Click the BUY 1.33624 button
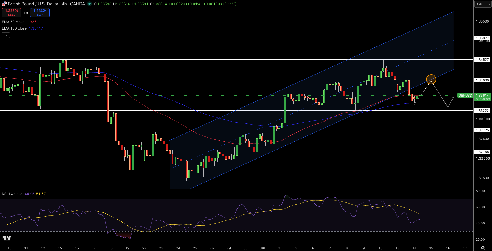 click(x=40, y=13)
